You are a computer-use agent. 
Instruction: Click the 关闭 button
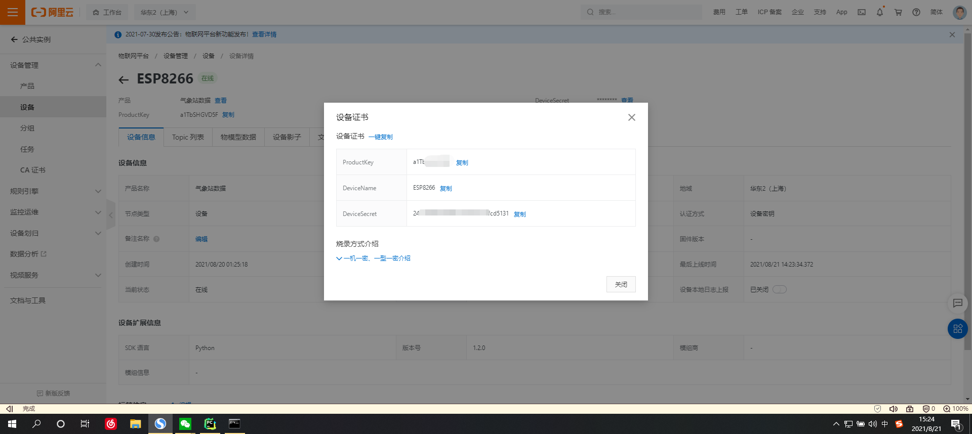[x=621, y=284]
